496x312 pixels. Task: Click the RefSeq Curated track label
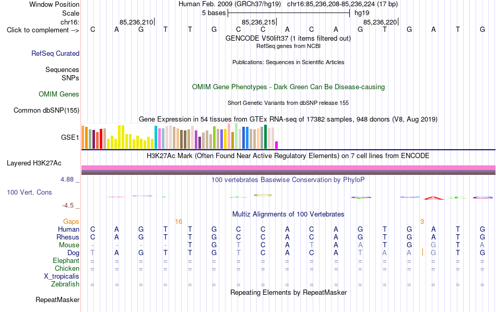[55, 53]
